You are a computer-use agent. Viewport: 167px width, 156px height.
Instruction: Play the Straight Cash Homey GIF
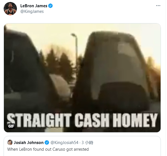coord(82,78)
